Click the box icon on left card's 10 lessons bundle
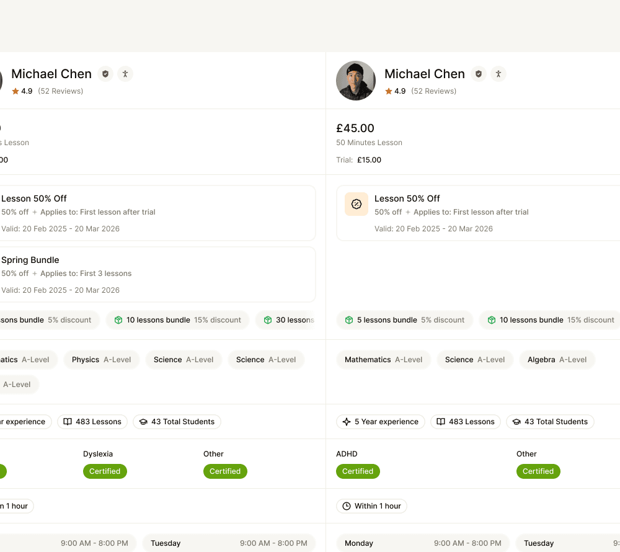The width and height of the screenshot is (620, 552). (x=118, y=320)
